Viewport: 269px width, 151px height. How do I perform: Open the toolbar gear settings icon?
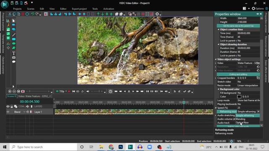(x=157, y=14)
